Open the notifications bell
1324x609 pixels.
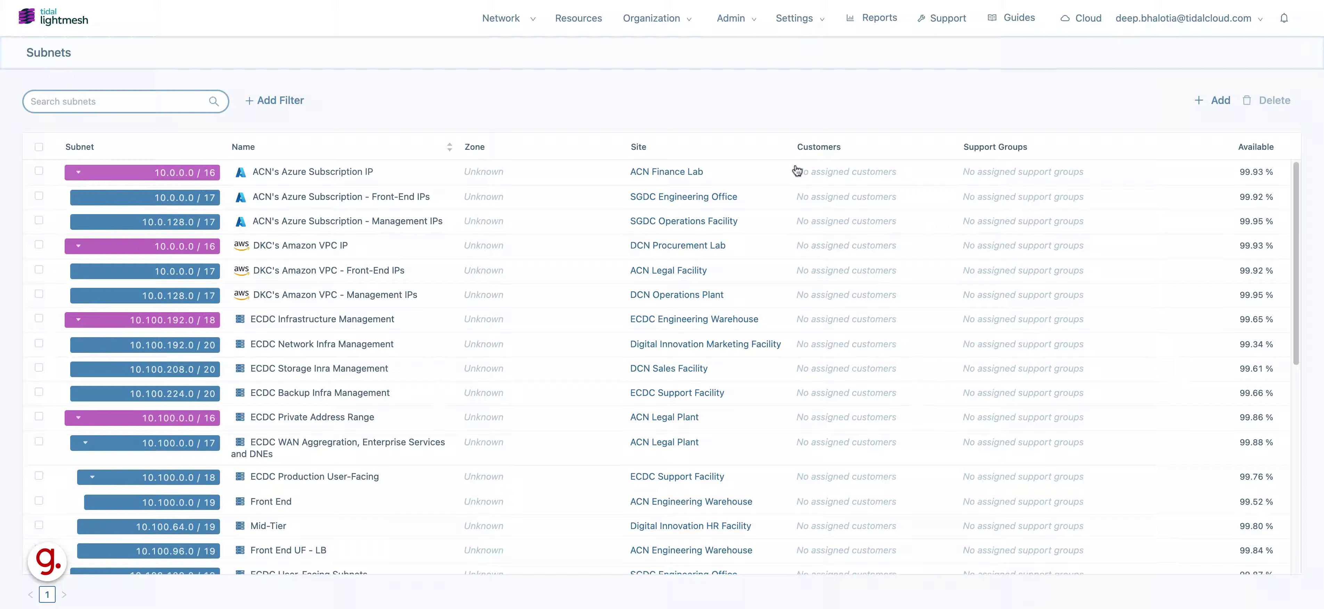click(x=1284, y=18)
